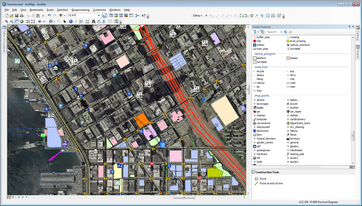Open the Create Features search options dropdown
The height and width of the screenshot is (206, 362).
click(x=281, y=32)
